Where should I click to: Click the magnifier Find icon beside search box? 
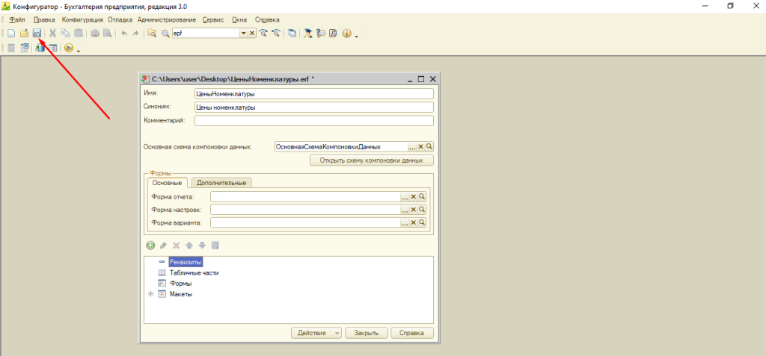(x=165, y=34)
